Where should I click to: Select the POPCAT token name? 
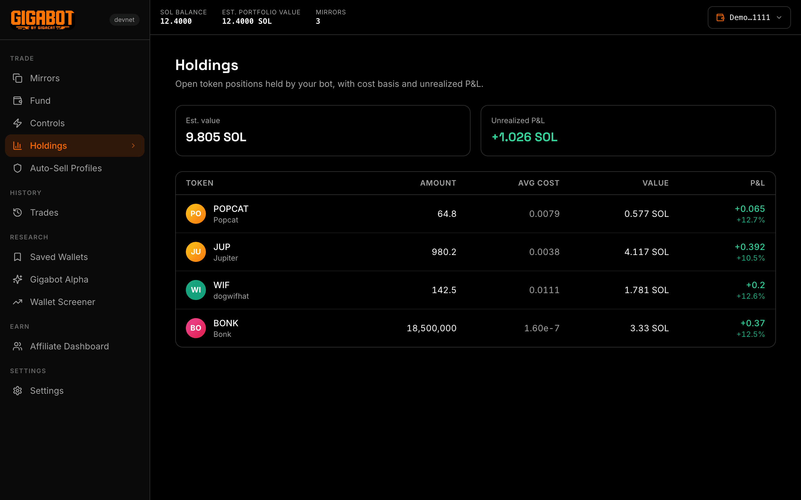(x=231, y=209)
